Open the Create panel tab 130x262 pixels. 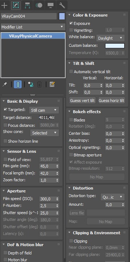point(4,5)
